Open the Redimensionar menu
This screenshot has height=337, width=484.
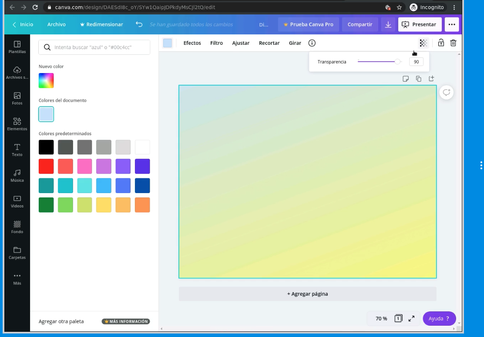[x=101, y=24]
